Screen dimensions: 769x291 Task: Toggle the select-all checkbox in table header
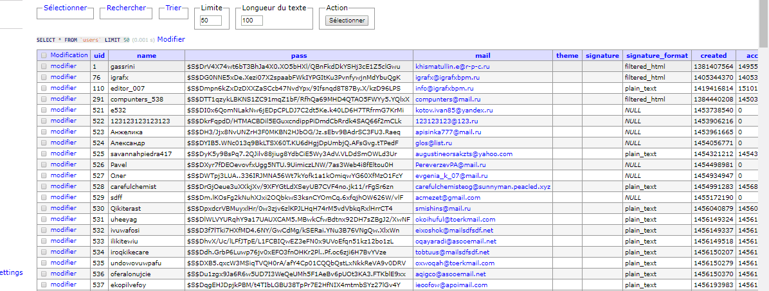[x=44, y=55]
